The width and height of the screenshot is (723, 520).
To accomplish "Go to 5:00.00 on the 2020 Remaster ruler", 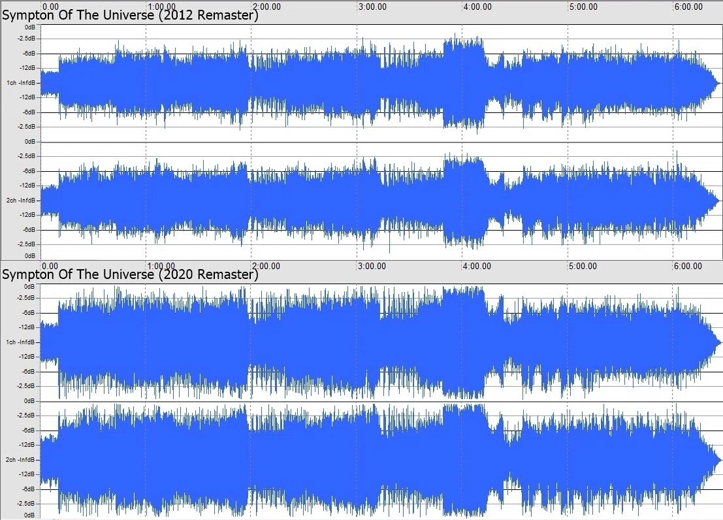I will tap(583, 266).
